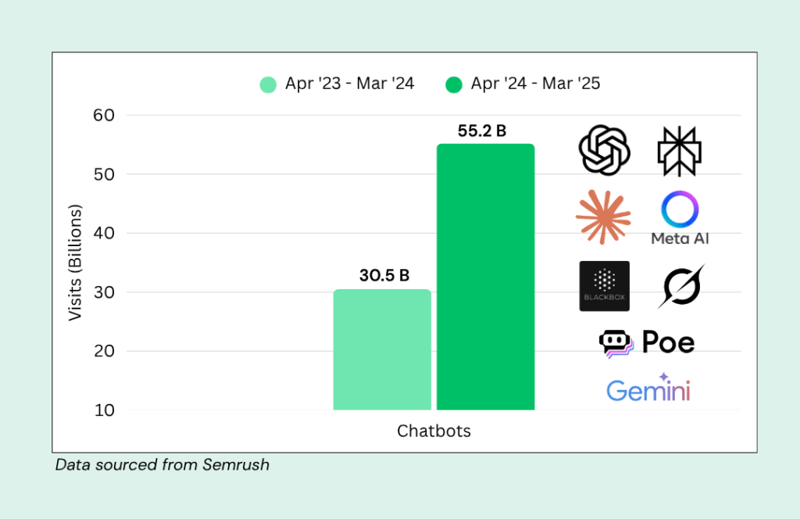Image resolution: width=800 pixels, height=519 pixels.
Task: Click the Grok slashed-circle logo
Action: coord(681,286)
